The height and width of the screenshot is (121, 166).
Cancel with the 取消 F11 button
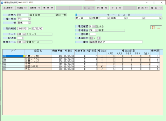(x=143, y=8)
